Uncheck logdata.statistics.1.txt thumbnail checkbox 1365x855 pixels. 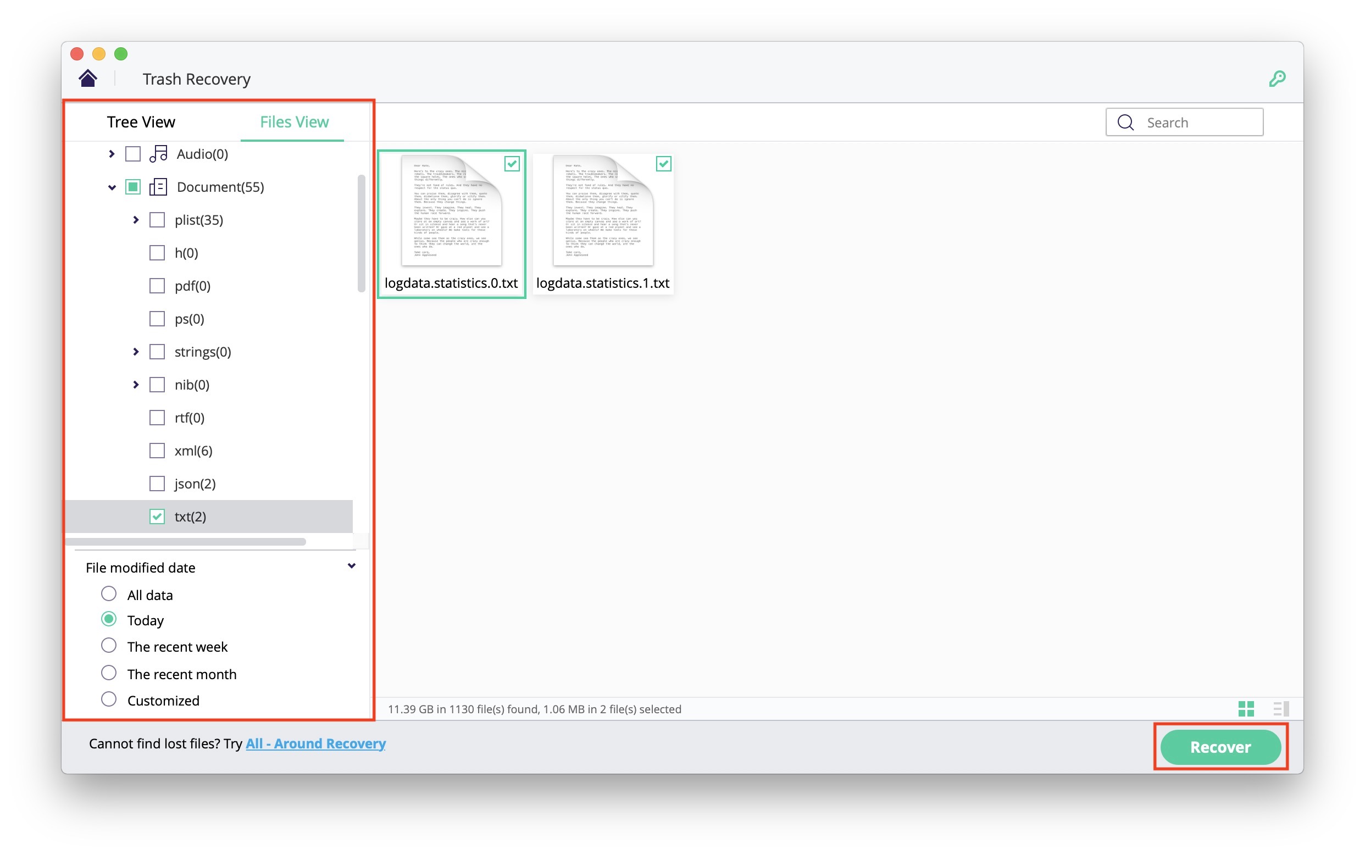click(663, 164)
